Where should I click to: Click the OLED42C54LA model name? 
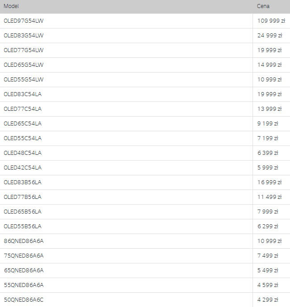(23, 168)
